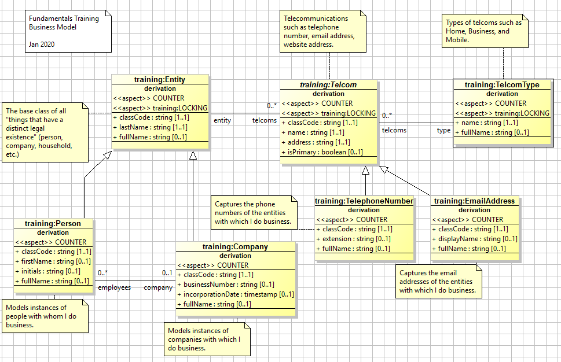Screen dimensions: 561x362
Task: Select the 'type' association role label
Action: click(443, 131)
